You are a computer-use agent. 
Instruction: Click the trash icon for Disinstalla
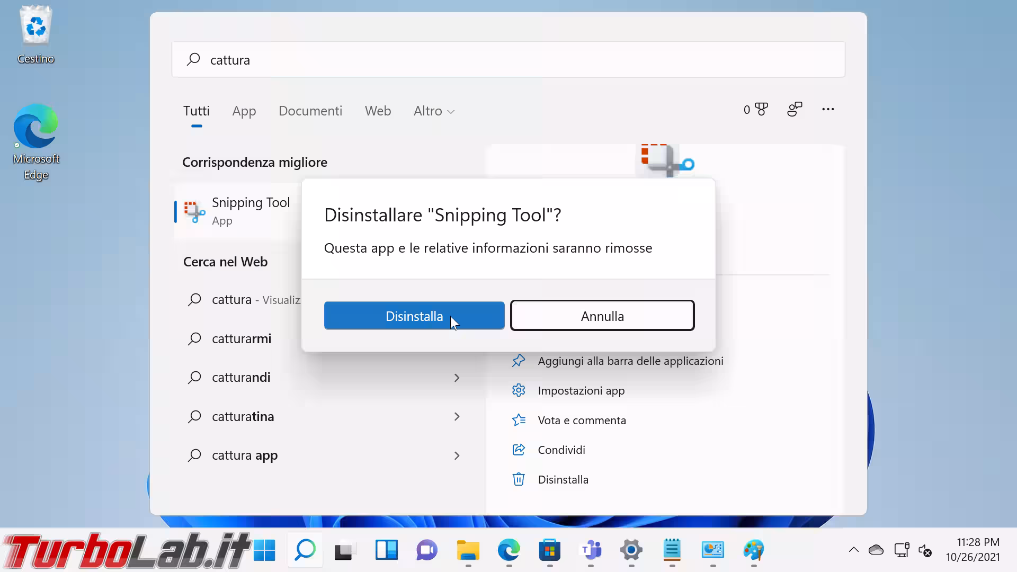tap(519, 479)
